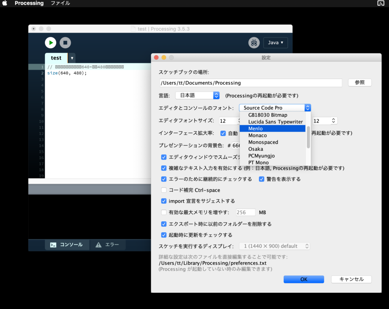This screenshot has width=389, height=309.
Task: Toggle import 宣言をサジェストする checkbox
Action: click(164, 201)
